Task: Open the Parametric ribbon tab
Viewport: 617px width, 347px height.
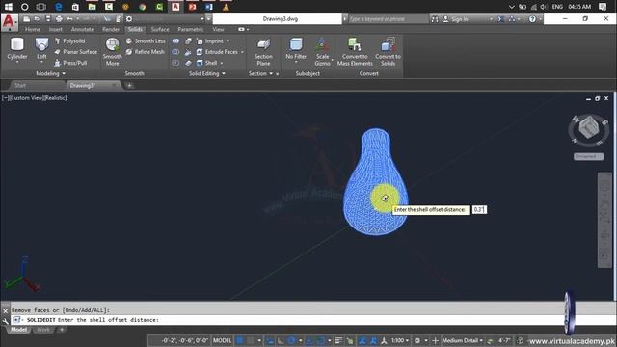Action: (191, 30)
